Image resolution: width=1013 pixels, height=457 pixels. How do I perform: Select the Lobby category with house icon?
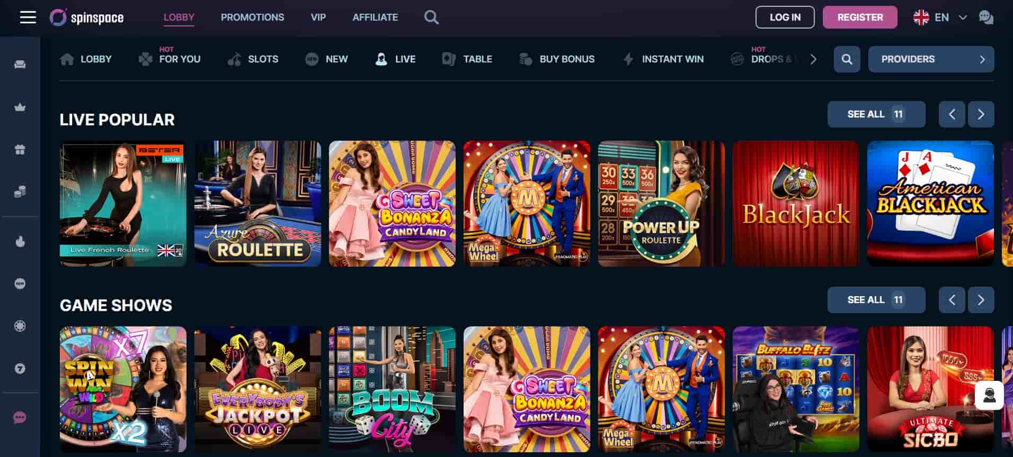(x=86, y=59)
